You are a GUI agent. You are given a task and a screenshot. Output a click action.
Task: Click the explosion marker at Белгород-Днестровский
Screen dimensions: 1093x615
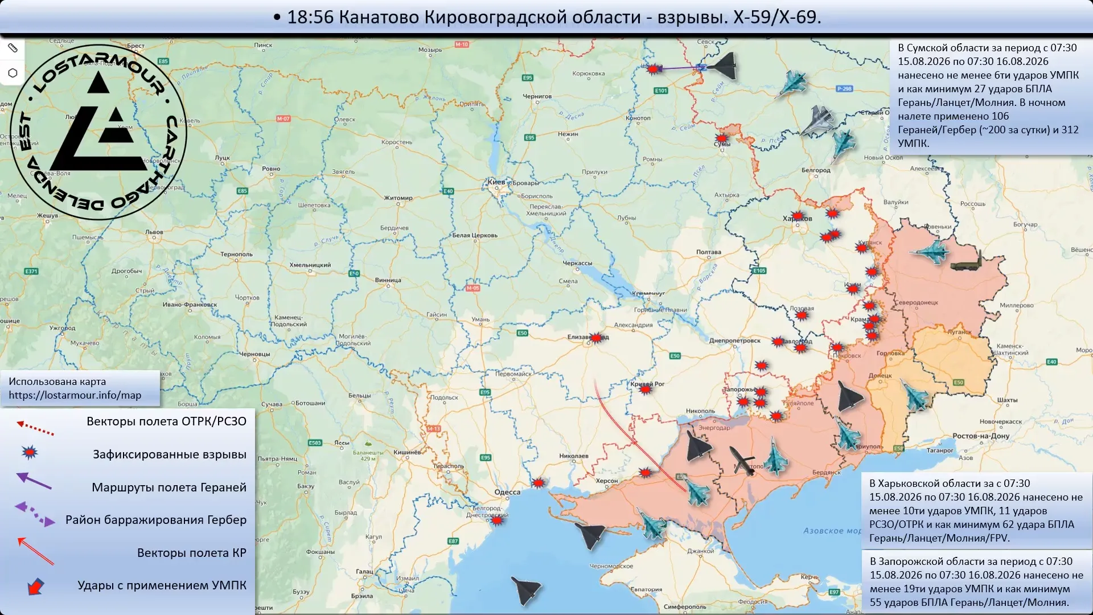pyautogui.click(x=497, y=520)
